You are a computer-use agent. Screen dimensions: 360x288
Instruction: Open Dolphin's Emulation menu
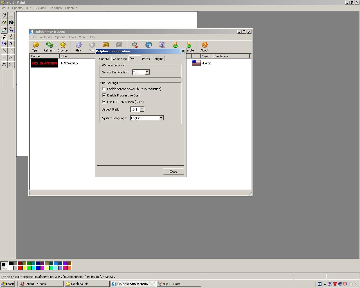45,37
